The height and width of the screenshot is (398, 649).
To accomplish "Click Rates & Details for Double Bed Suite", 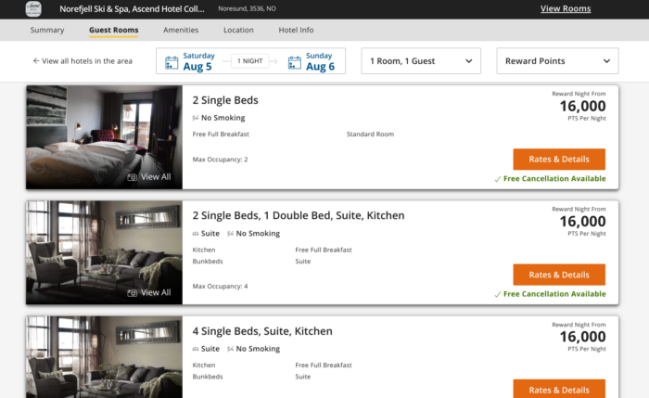I will tap(558, 275).
